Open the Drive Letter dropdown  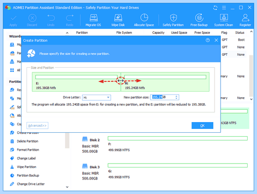point(96,98)
